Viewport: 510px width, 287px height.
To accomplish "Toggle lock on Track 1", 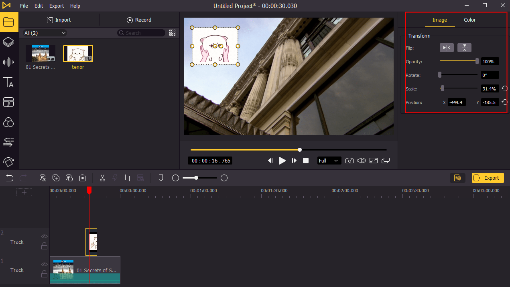I will coord(44,274).
